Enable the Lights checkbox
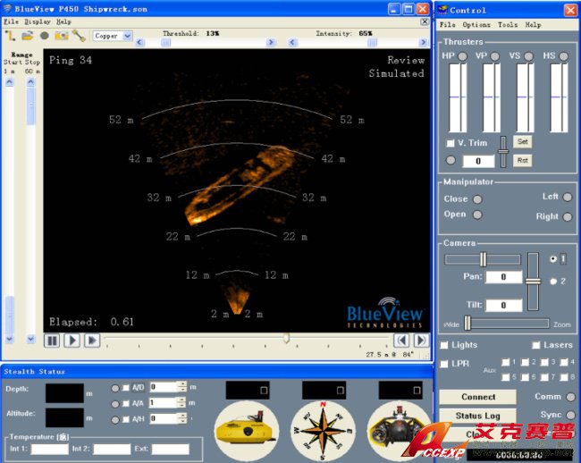The width and height of the screenshot is (581, 463). (x=446, y=345)
